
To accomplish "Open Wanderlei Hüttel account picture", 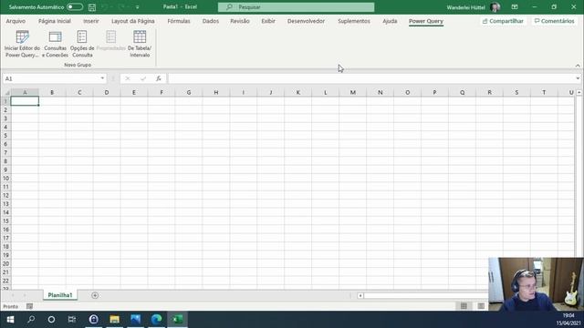I will (x=495, y=7).
